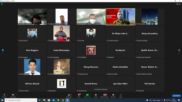Image resolution: width=182 pixels, height=102 pixels.
Task: Click the Sri Mulya Inda S... participant tile
Action: pyautogui.click(x=120, y=33)
